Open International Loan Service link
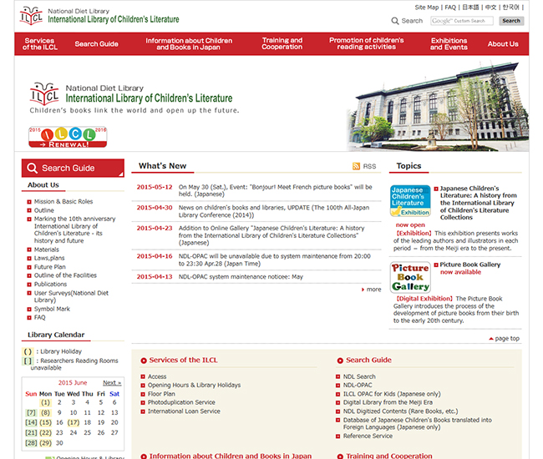Image resolution: width=543 pixels, height=459 pixels. pyautogui.click(x=184, y=411)
